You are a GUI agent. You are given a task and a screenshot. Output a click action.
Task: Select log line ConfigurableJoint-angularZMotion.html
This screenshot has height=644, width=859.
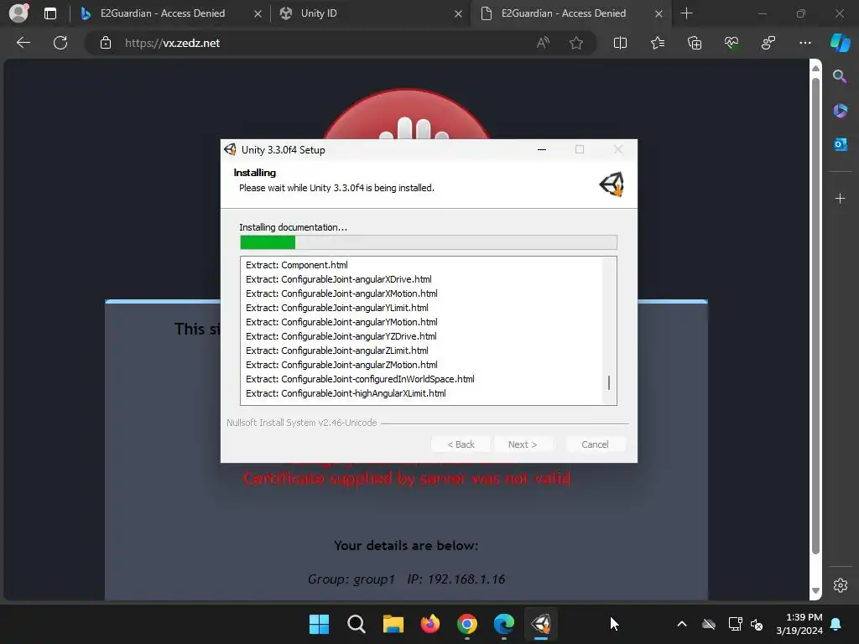click(341, 365)
